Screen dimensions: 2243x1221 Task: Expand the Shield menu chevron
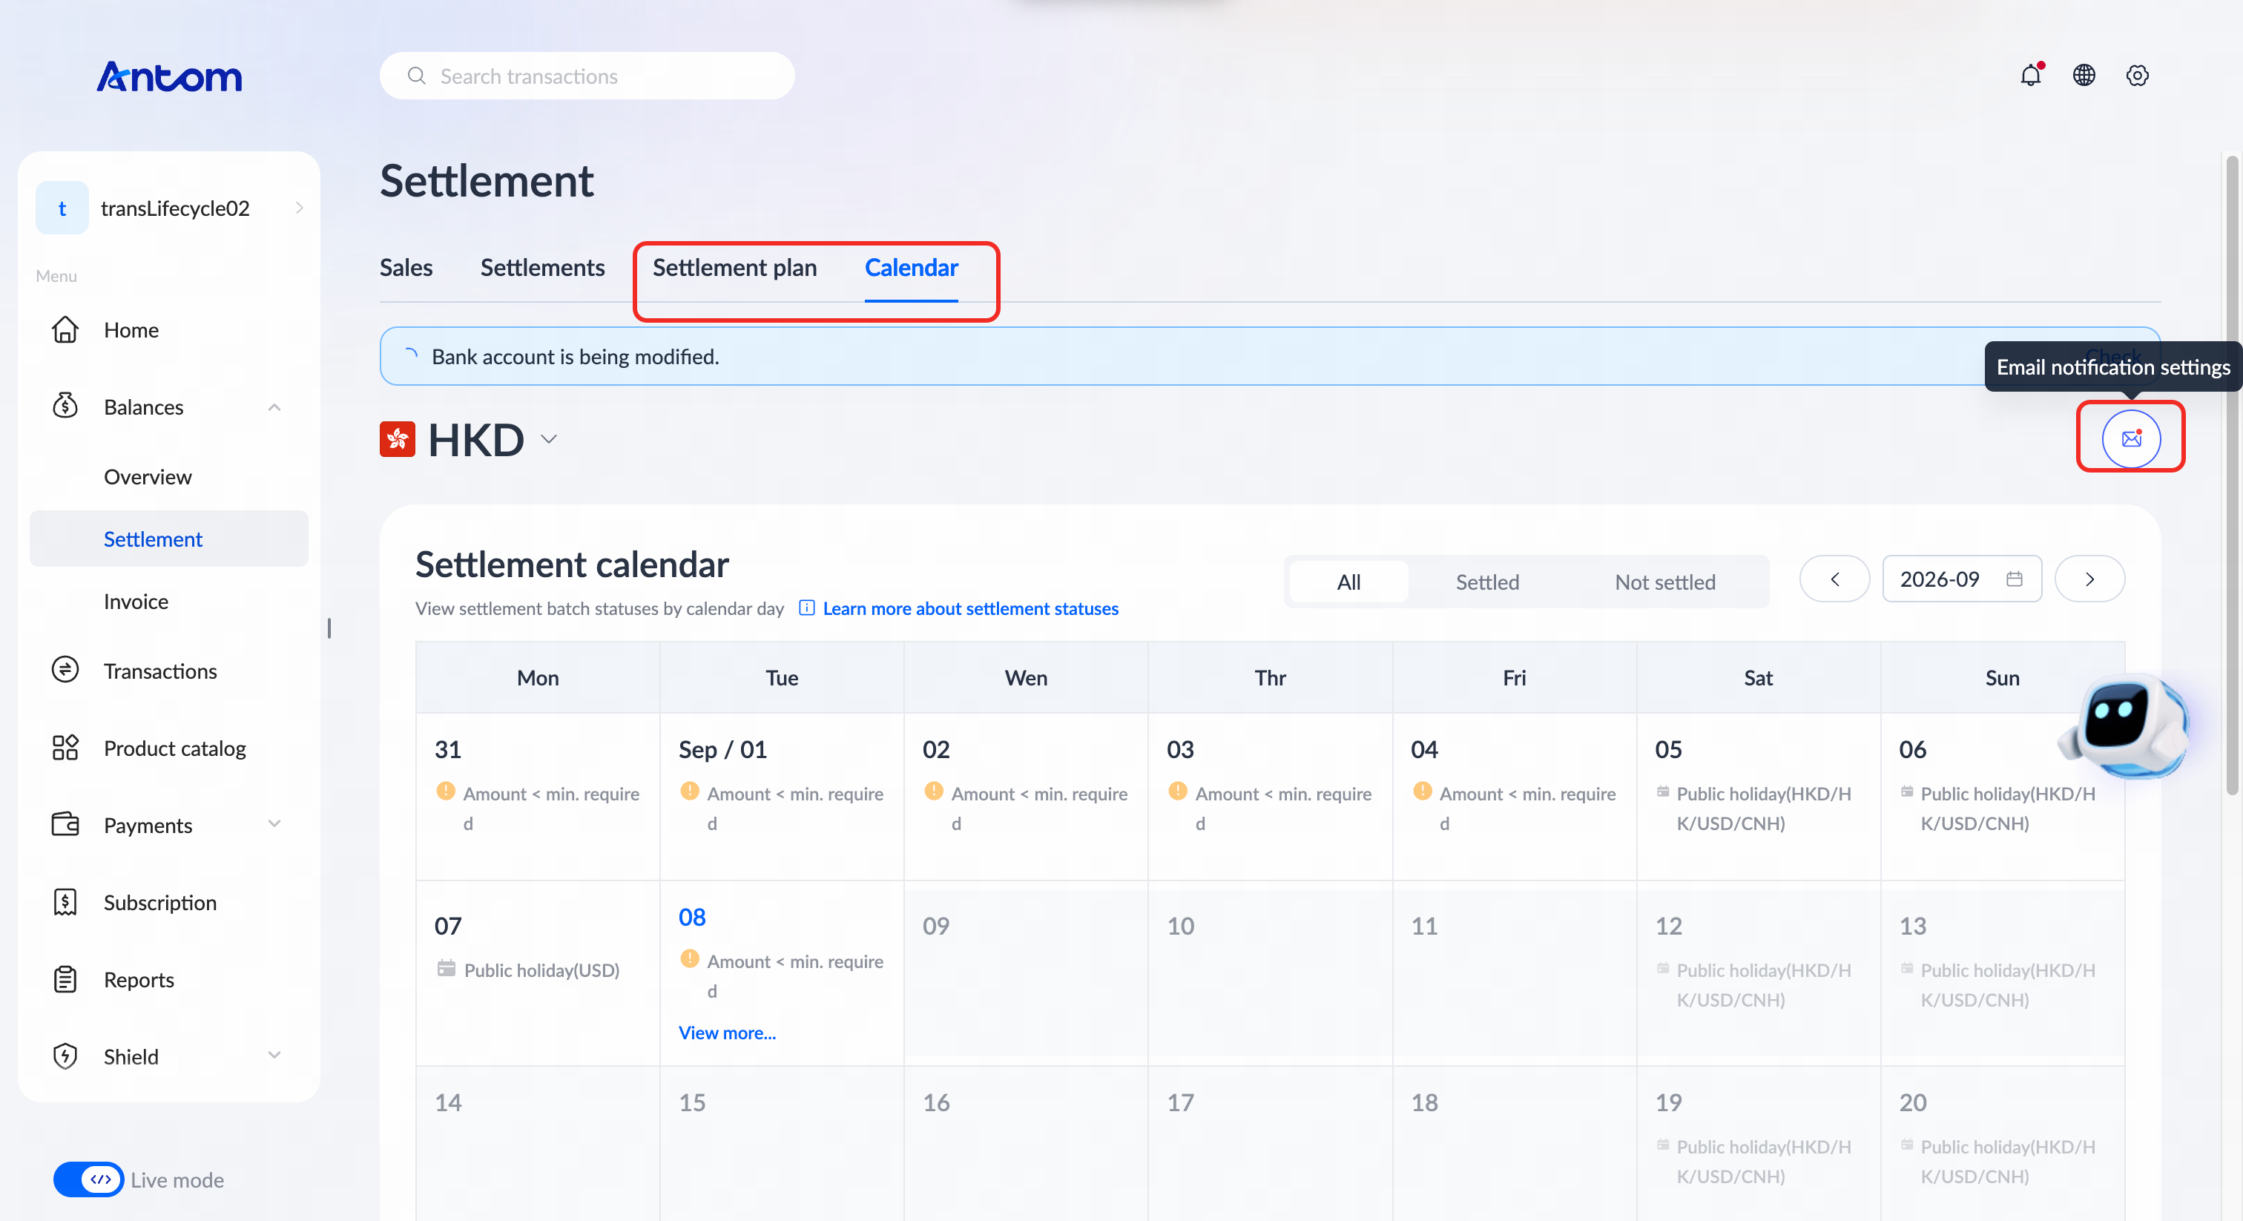(274, 1056)
